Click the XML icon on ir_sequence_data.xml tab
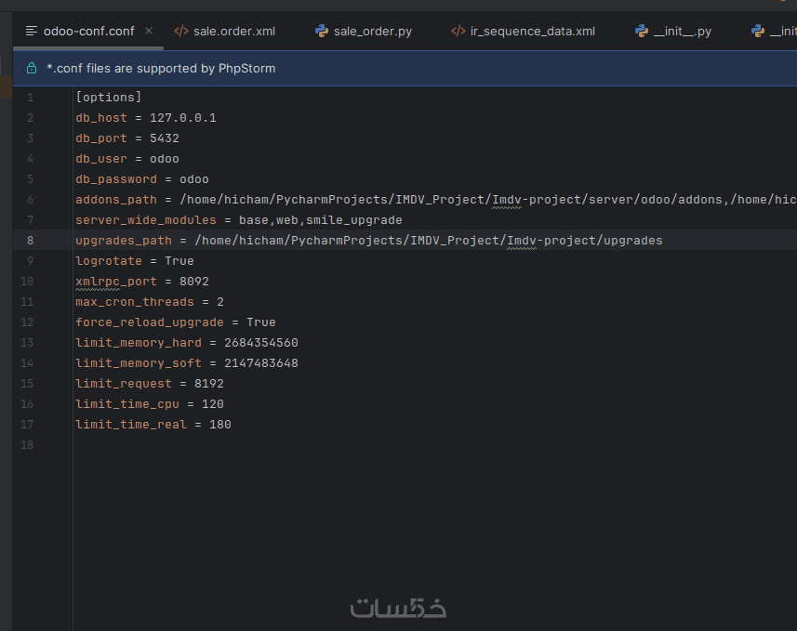 [x=458, y=31]
